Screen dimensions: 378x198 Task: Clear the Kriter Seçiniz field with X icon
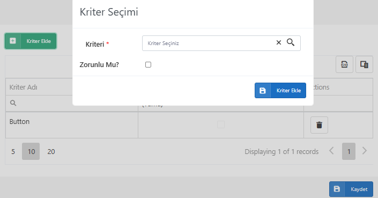coord(279,42)
